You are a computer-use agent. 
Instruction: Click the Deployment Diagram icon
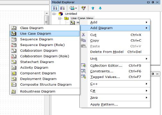click(x=14, y=79)
